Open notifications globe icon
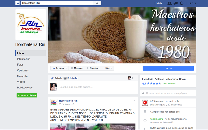This screenshot has width=208, height=130. pos(181,3)
